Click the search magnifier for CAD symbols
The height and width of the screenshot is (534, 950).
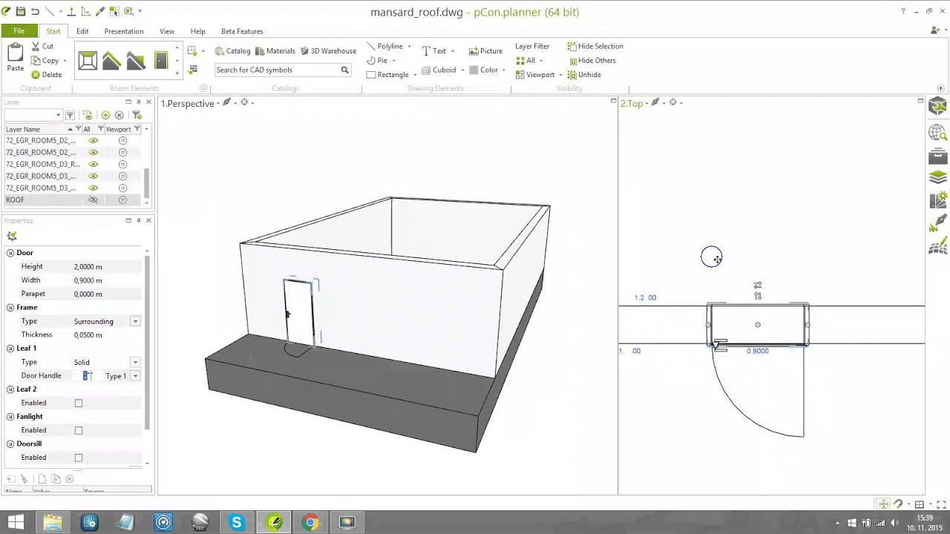(344, 70)
